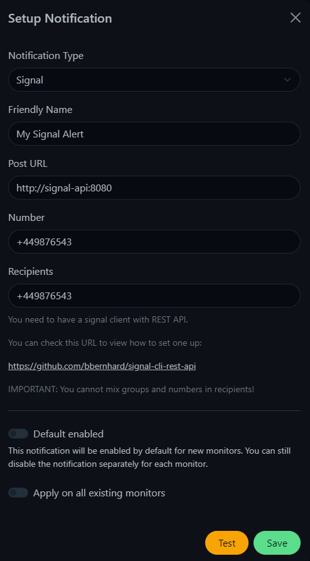
Task: Click the "Number" field label
Action: pos(26,218)
